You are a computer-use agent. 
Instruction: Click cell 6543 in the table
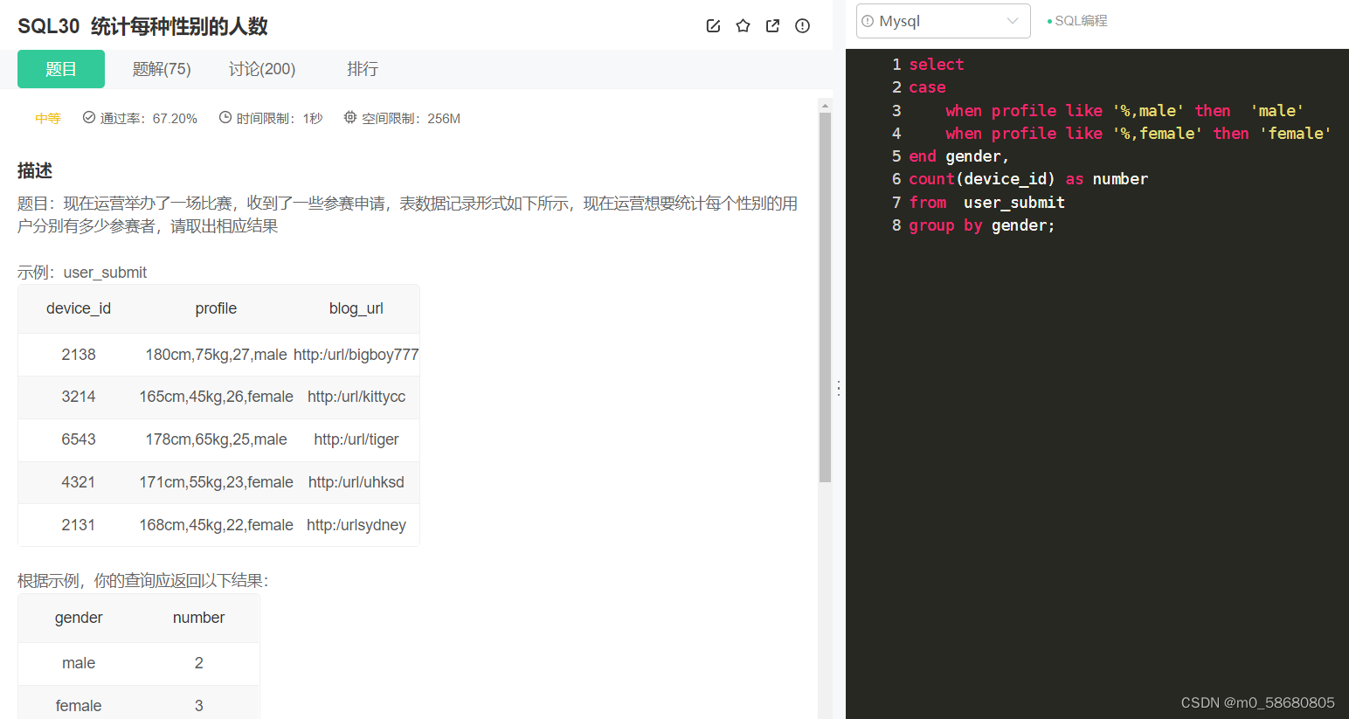[x=79, y=439]
